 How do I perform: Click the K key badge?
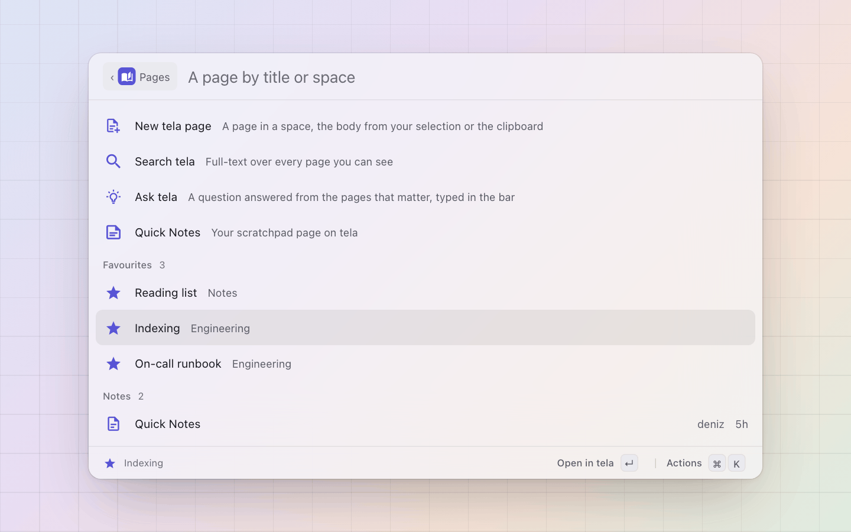pos(736,463)
